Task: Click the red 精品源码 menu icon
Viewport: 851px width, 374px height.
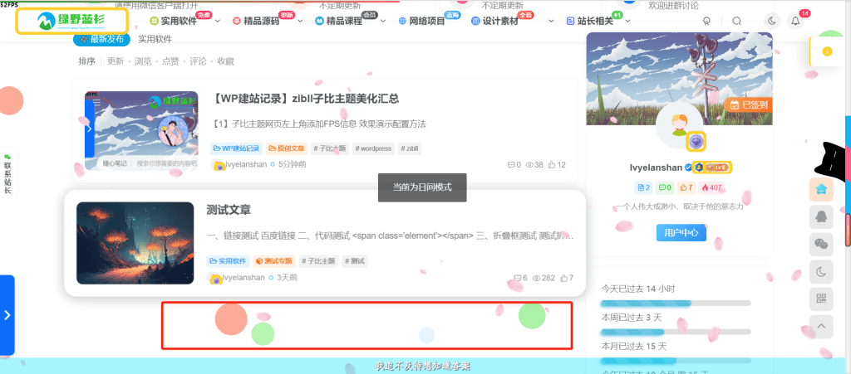Action: pyautogui.click(x=237, y=21)
